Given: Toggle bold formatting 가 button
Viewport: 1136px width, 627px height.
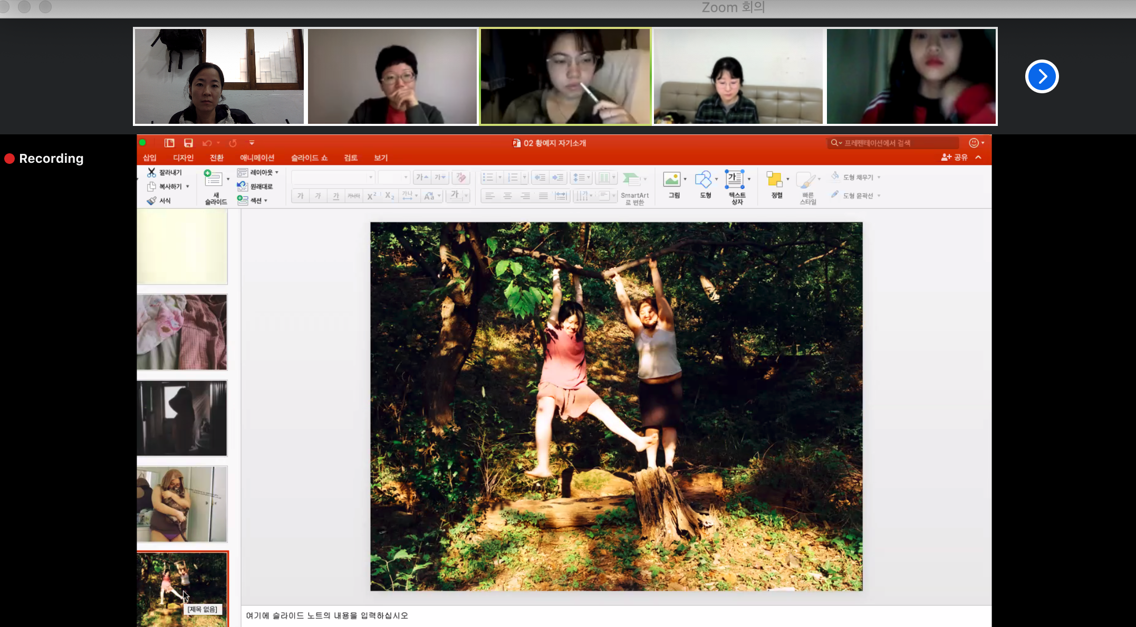Looking at the screenshot, I should coord(301,196).
